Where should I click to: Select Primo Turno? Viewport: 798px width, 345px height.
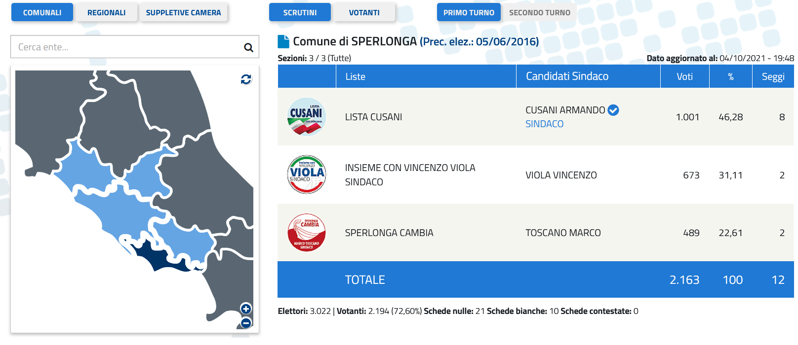click(469, 12)
